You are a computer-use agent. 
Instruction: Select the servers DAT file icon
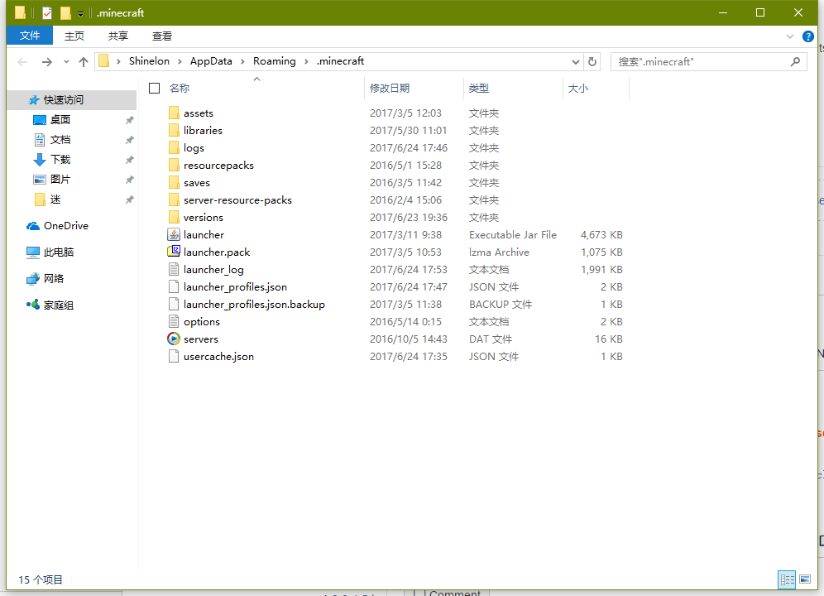click(174, 339)
